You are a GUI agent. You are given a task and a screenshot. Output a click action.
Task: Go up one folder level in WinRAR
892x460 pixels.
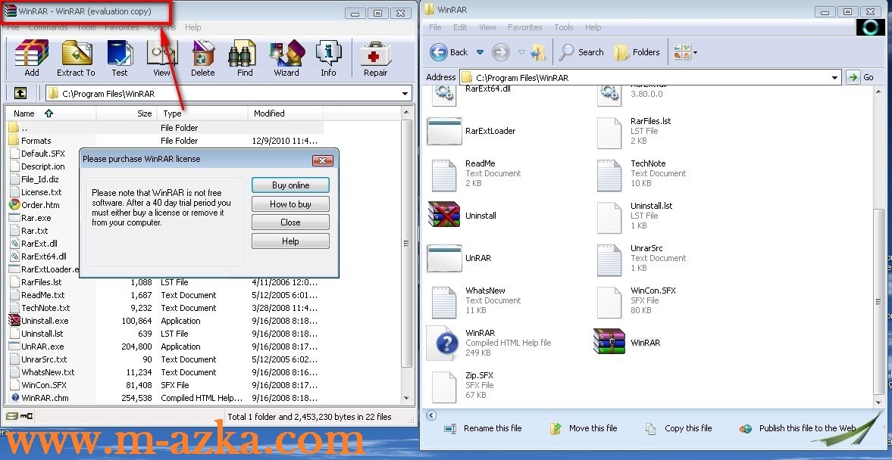(x=20, y=93)
